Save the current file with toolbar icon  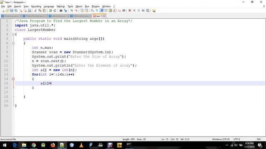(11, 11)
